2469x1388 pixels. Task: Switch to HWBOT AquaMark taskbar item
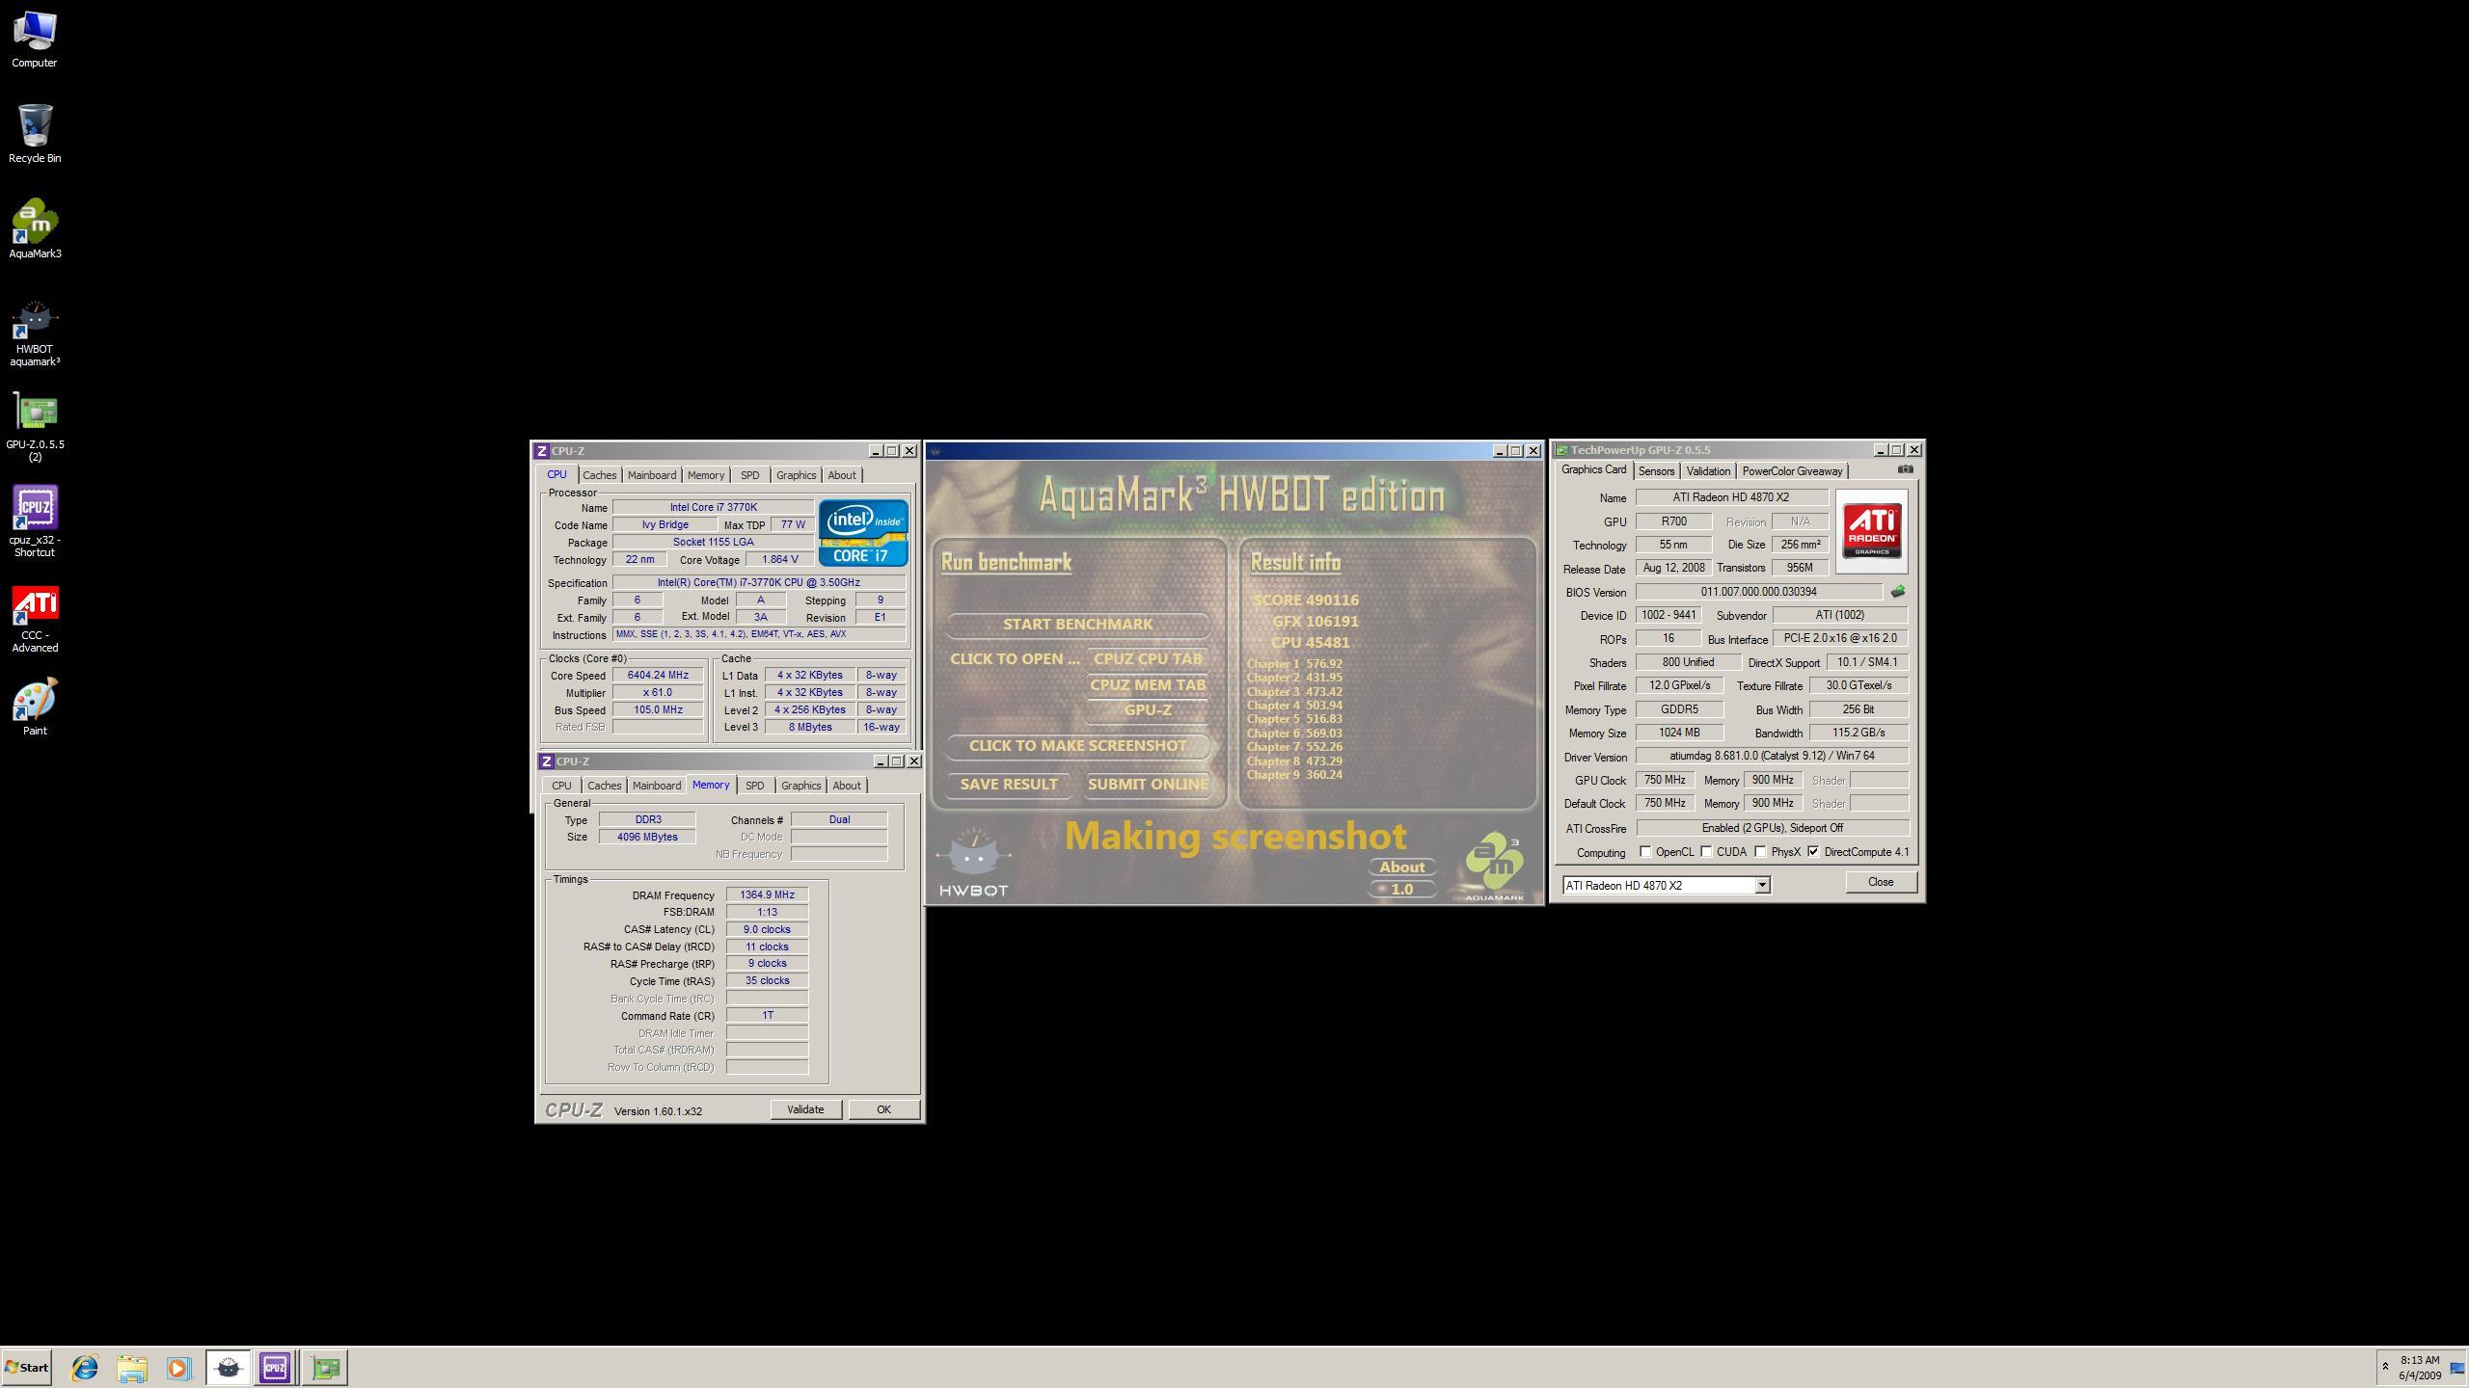229,1367
